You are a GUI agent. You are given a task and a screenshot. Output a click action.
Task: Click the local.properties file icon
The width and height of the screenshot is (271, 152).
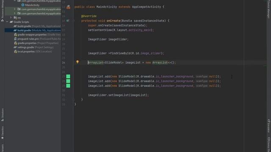click(x=15, y=52)
